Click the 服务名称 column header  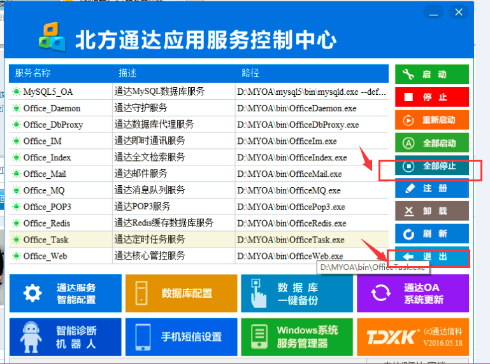click(32, 73)
